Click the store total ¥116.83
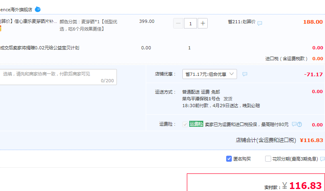The image size is (325, 191). pyautogui.click(x=311, y=140)
